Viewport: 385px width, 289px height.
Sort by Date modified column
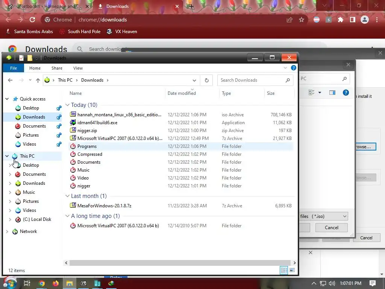point(182,93)
